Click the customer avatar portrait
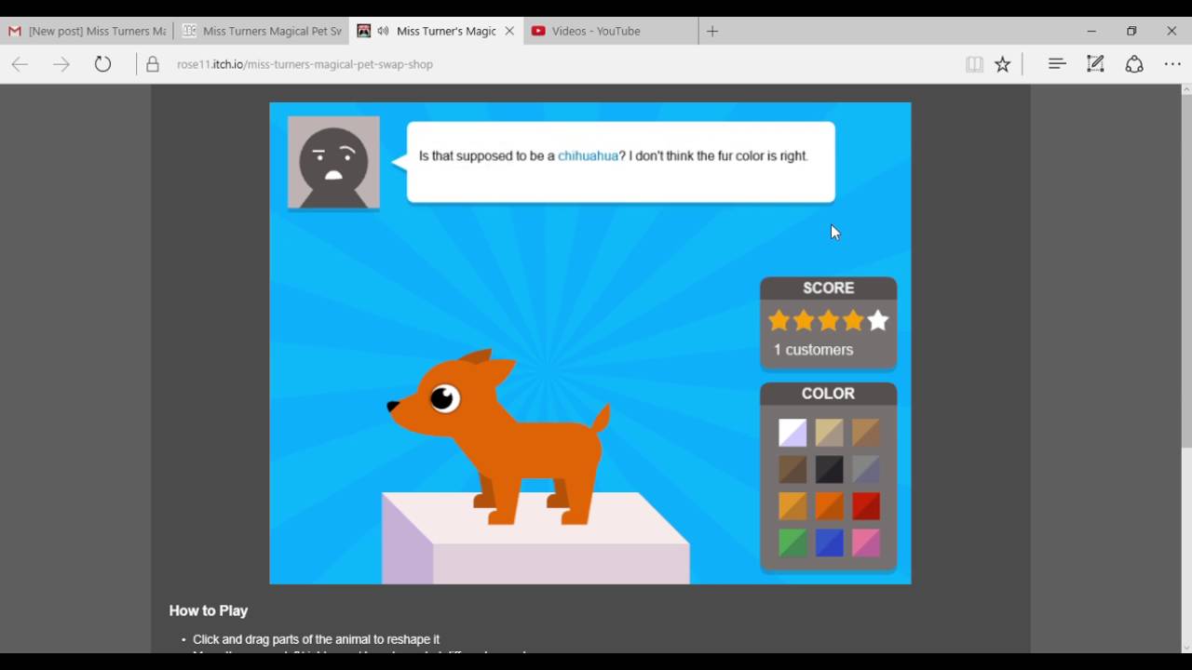 333,163
